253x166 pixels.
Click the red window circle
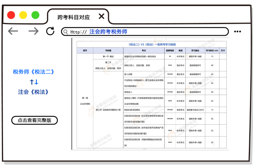[x=11, y=15]
